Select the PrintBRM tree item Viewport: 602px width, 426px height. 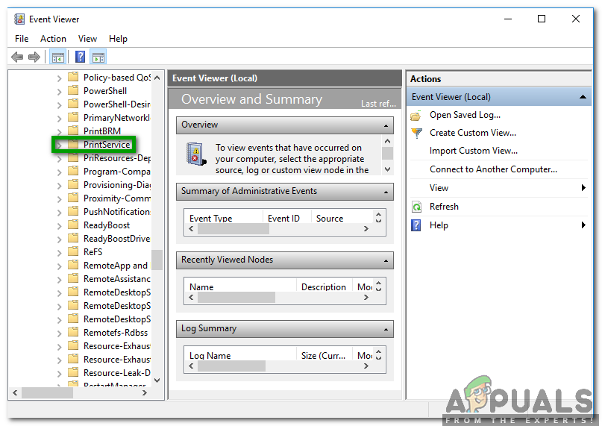(x=102, y=131)
